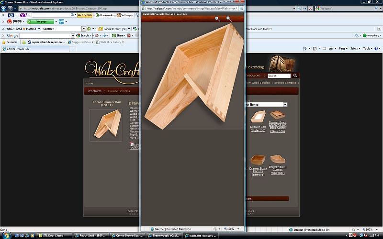Open Drawer Box Accented Top Edge Option link
This screenshot has width=383, height=239.
coord(278,127)
